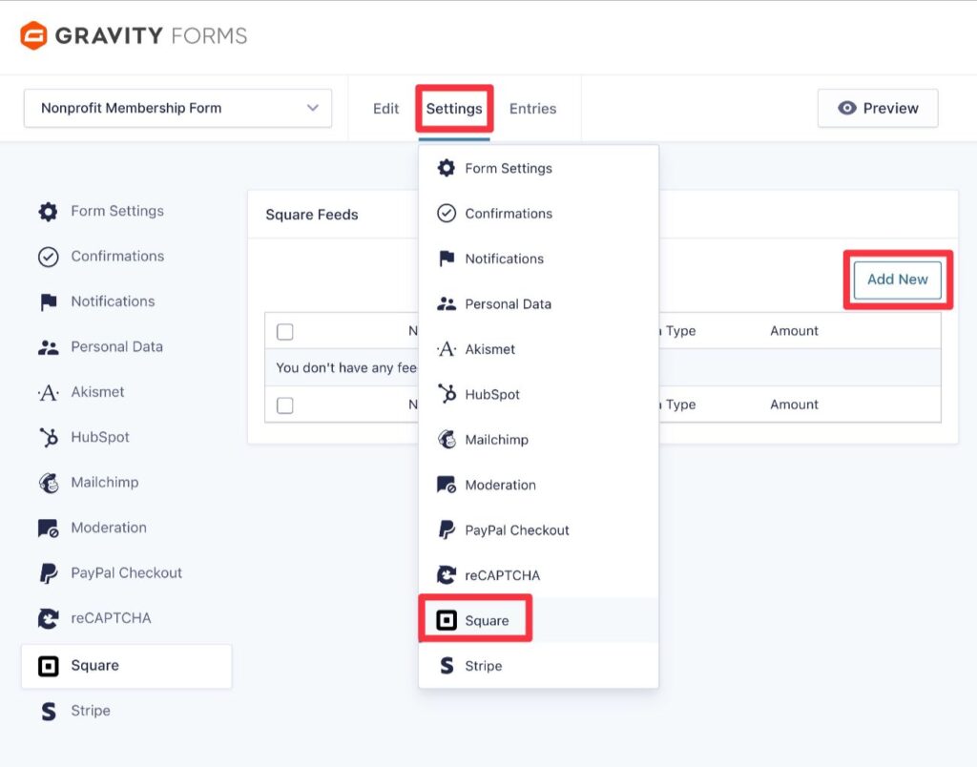Click the Square icon in the dropdown menu
The height and width of the screenshot is (767, 977).
click(x=447, y=621)
